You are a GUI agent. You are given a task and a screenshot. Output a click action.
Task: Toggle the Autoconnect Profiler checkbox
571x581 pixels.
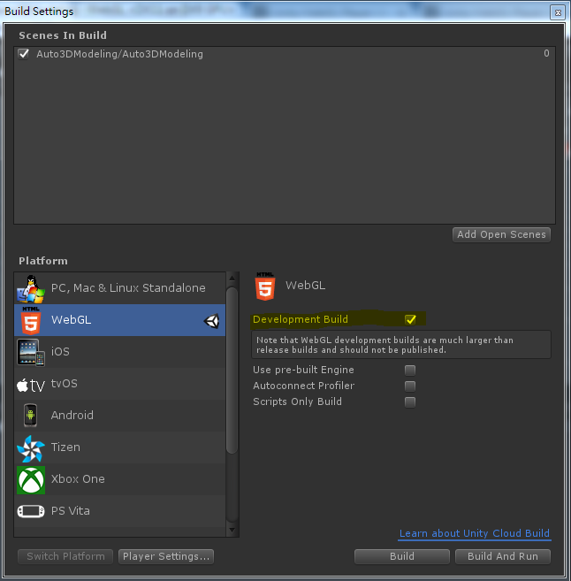(x=410, y=386)
